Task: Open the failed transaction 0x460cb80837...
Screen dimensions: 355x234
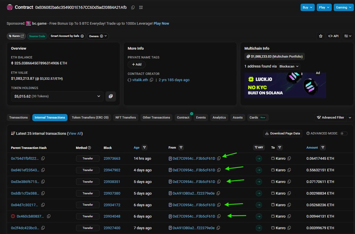Action: pos(31,216)
